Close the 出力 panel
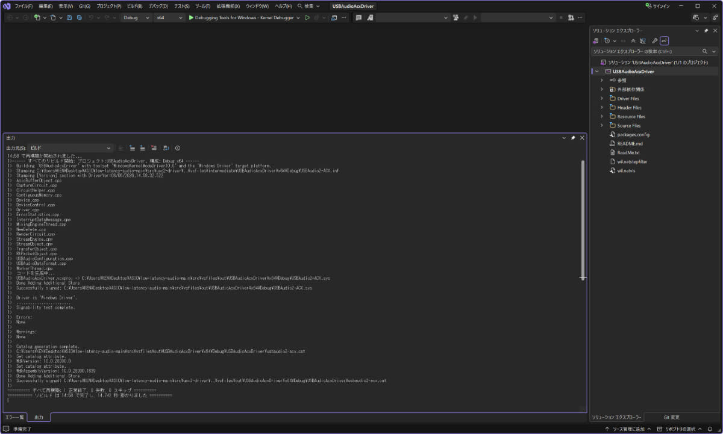This screenshot has height=434, width=723. tap(582, 138)
